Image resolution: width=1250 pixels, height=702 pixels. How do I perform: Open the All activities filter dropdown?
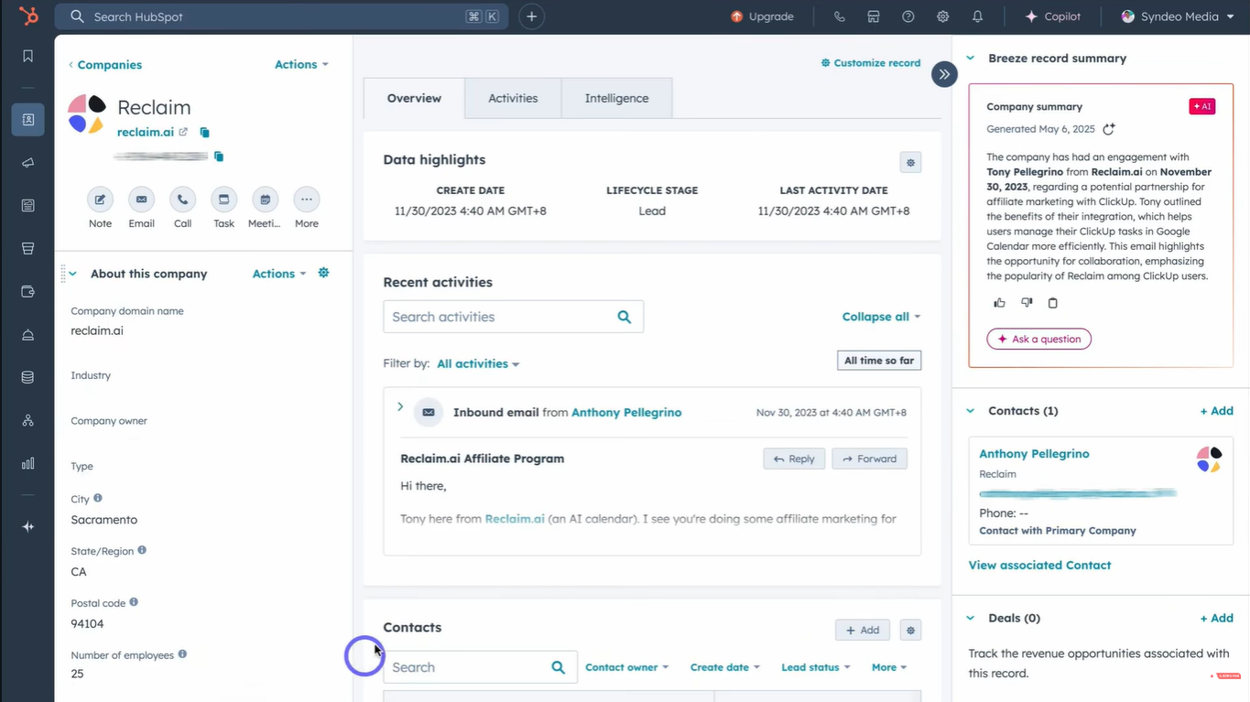click(478, 364)
